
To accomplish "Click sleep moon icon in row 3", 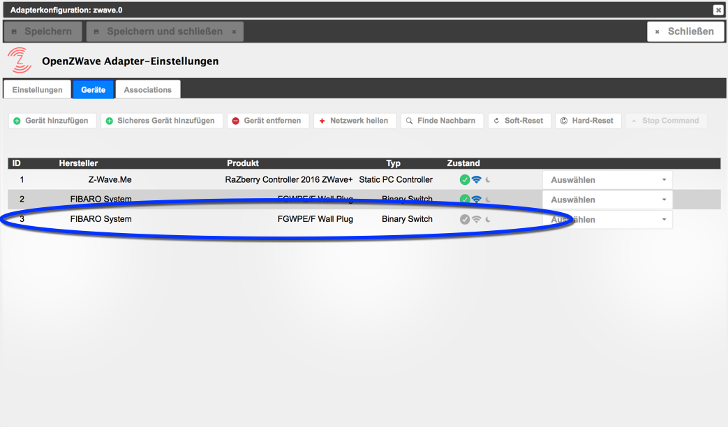I will (488, 220).
